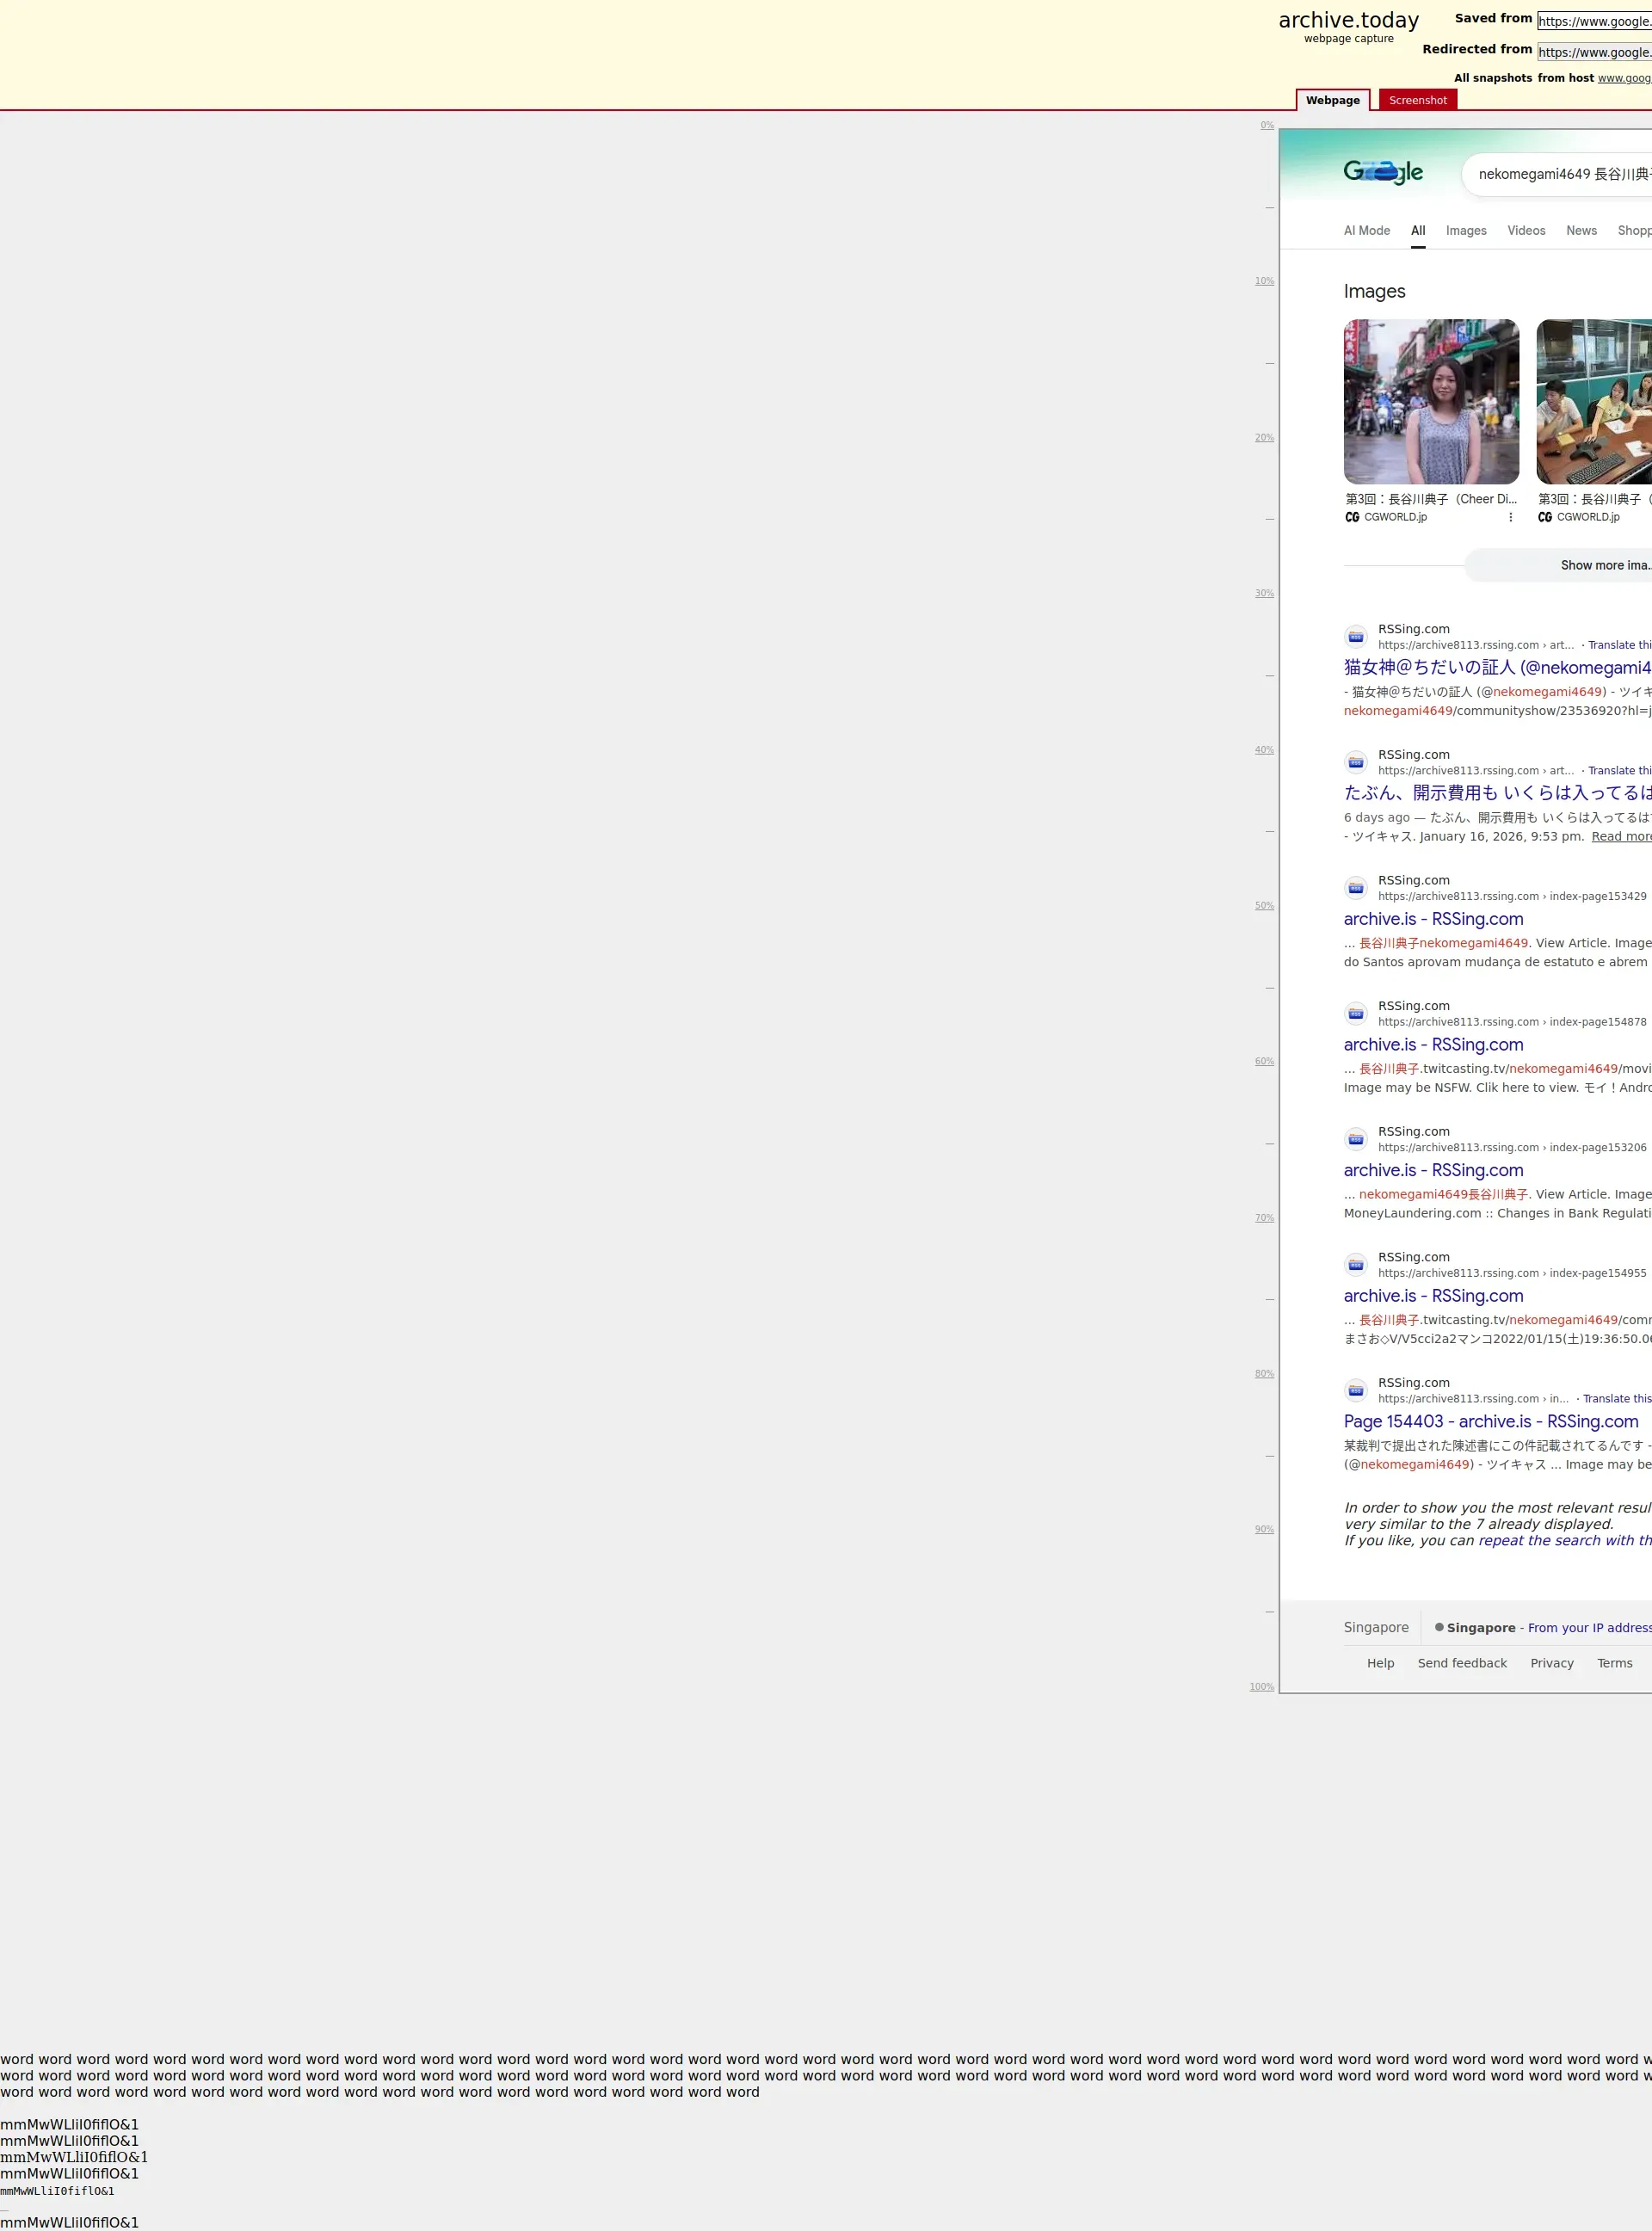Click the Saved from URL field
The image size is (1652, 2231).
tap(1594, 21)
